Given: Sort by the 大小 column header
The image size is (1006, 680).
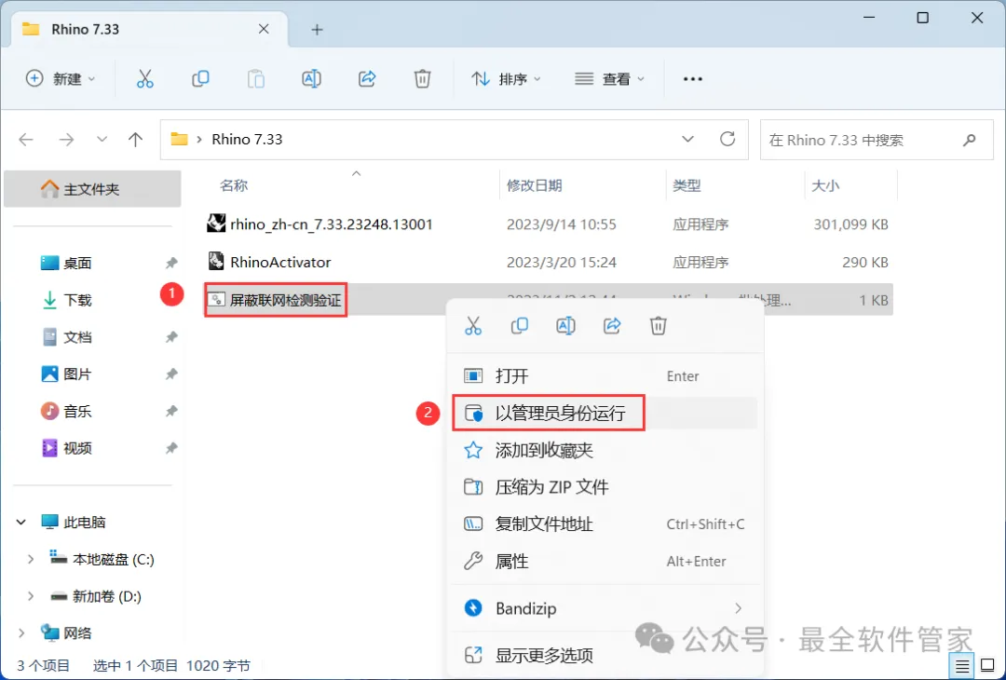Looking at the screenshot, I should pyautogui.click(x=825, y=186).
